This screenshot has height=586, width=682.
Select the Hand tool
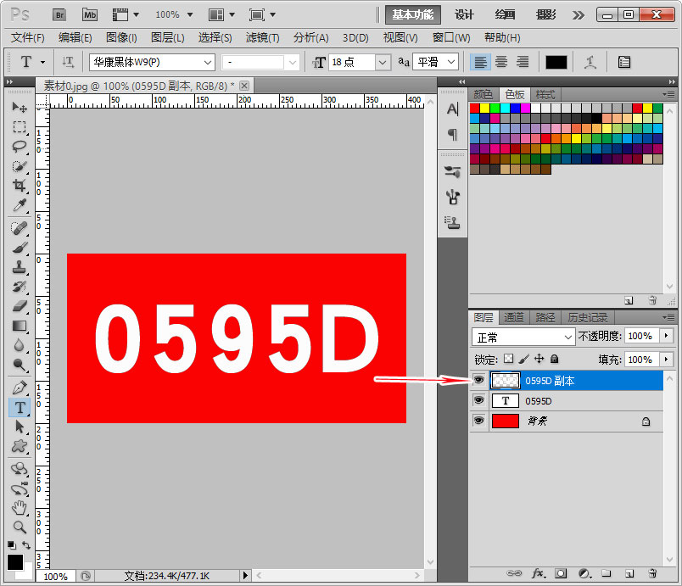20,507
